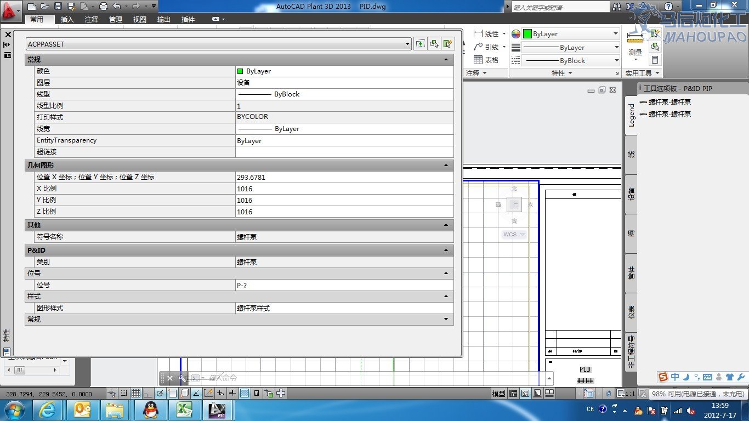Toggle polar tracking in status bar
This screenshot has height=421, width=749.
coord(160,393)
